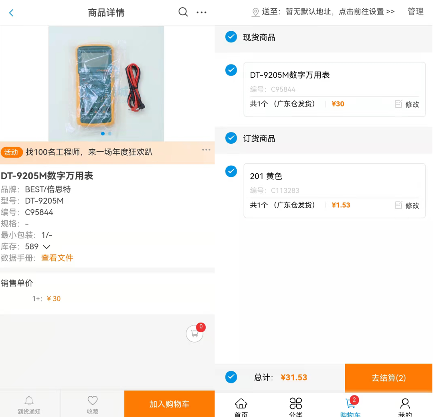Open more options on the activity banner

206,150
